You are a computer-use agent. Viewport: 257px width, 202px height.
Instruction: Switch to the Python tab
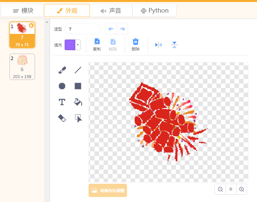tap(155, 11)
